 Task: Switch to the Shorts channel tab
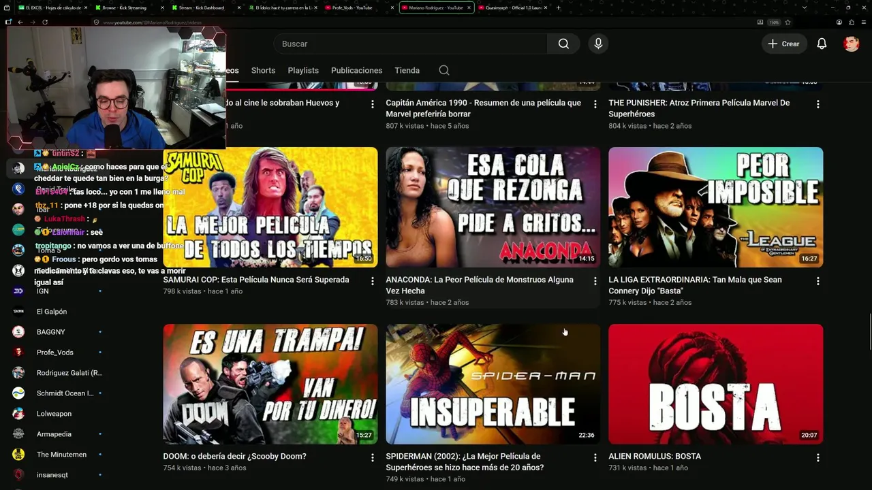coord(263,70)
